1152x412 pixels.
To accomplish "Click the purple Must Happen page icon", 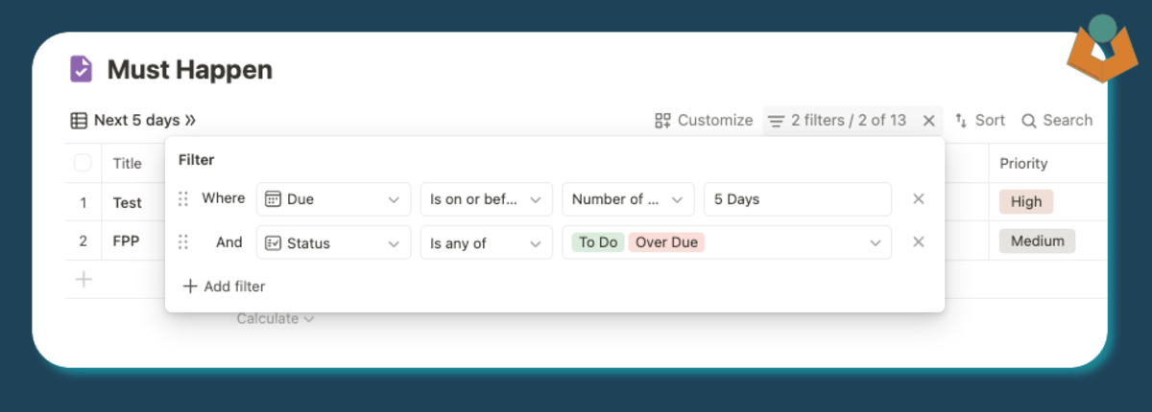I will click(82, 69).
